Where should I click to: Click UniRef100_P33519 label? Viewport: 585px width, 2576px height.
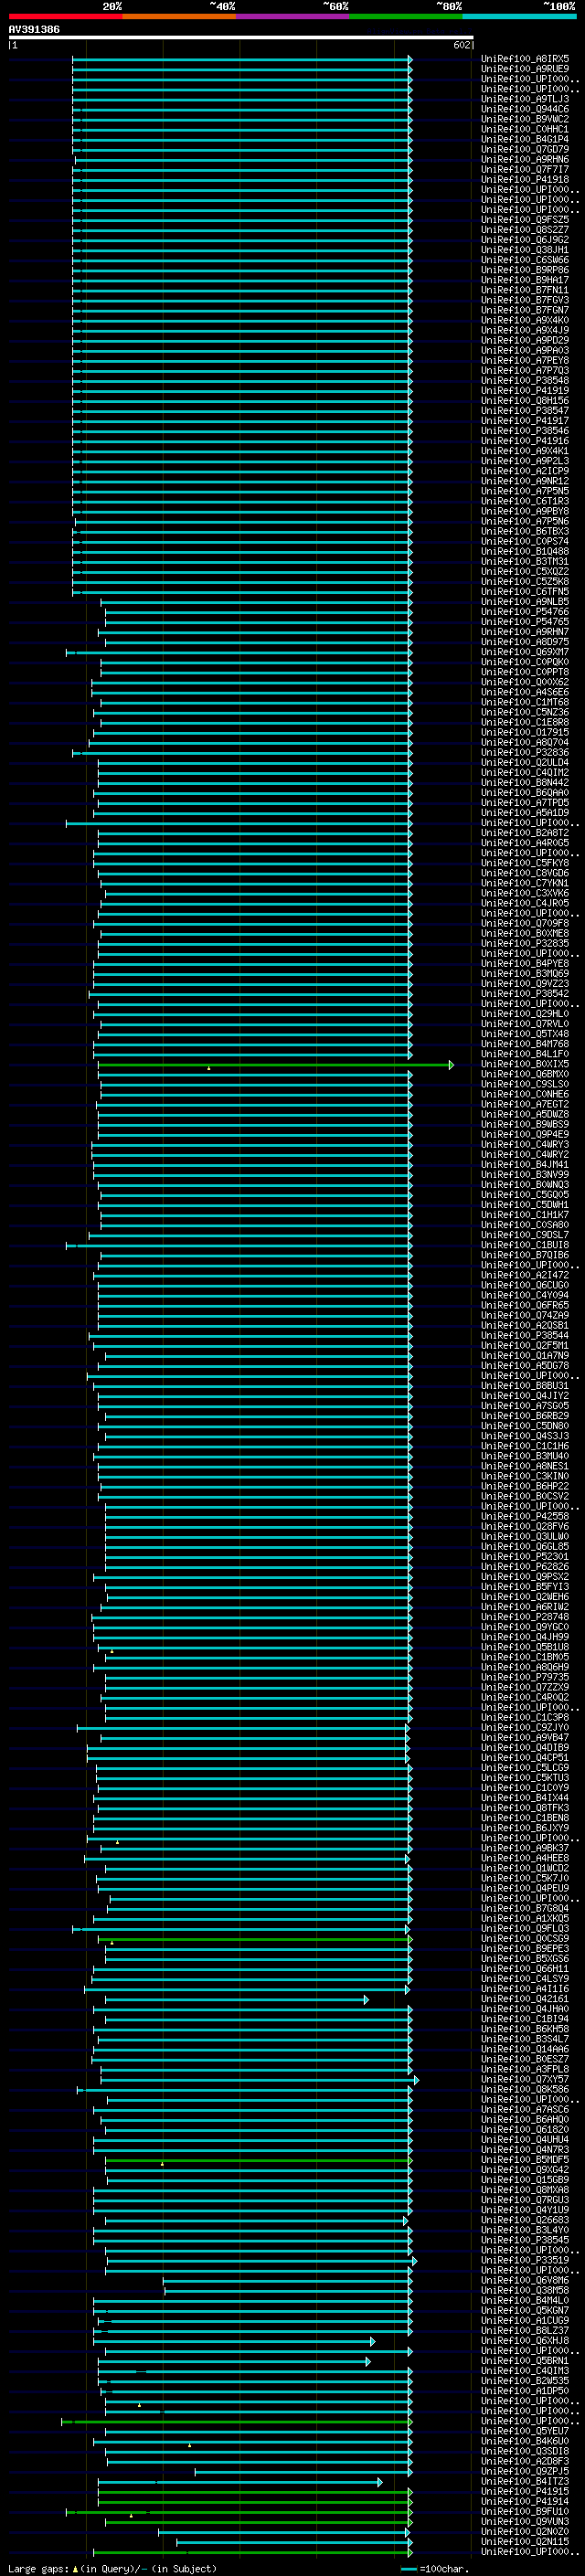click(525, 2259)
